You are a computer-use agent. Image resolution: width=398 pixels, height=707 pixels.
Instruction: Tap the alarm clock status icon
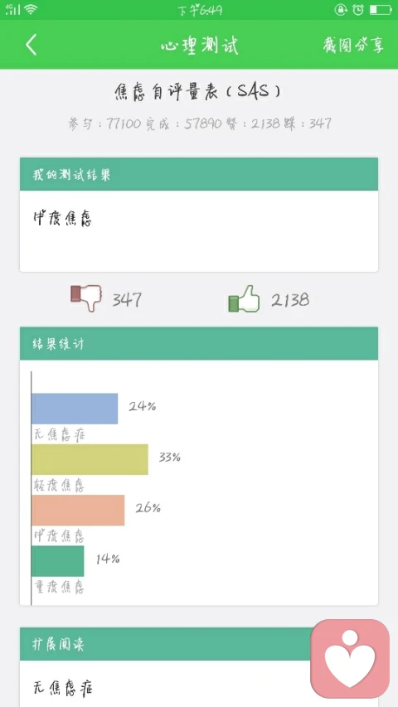pyautogui.click(x=358, y=9)
